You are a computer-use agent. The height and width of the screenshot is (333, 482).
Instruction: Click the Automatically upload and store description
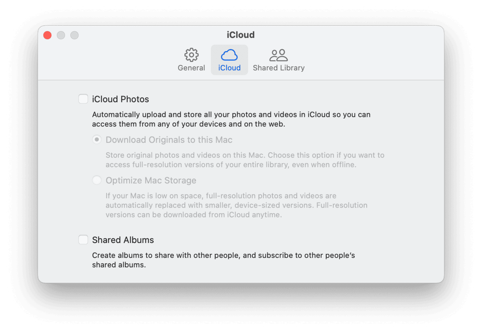click(x=231, y=119)
